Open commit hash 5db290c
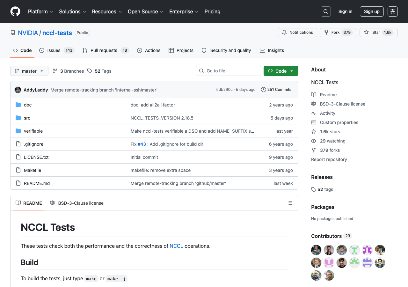 (x=224, y=90)
